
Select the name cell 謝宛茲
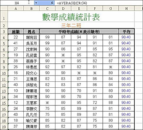coord(32,37)
